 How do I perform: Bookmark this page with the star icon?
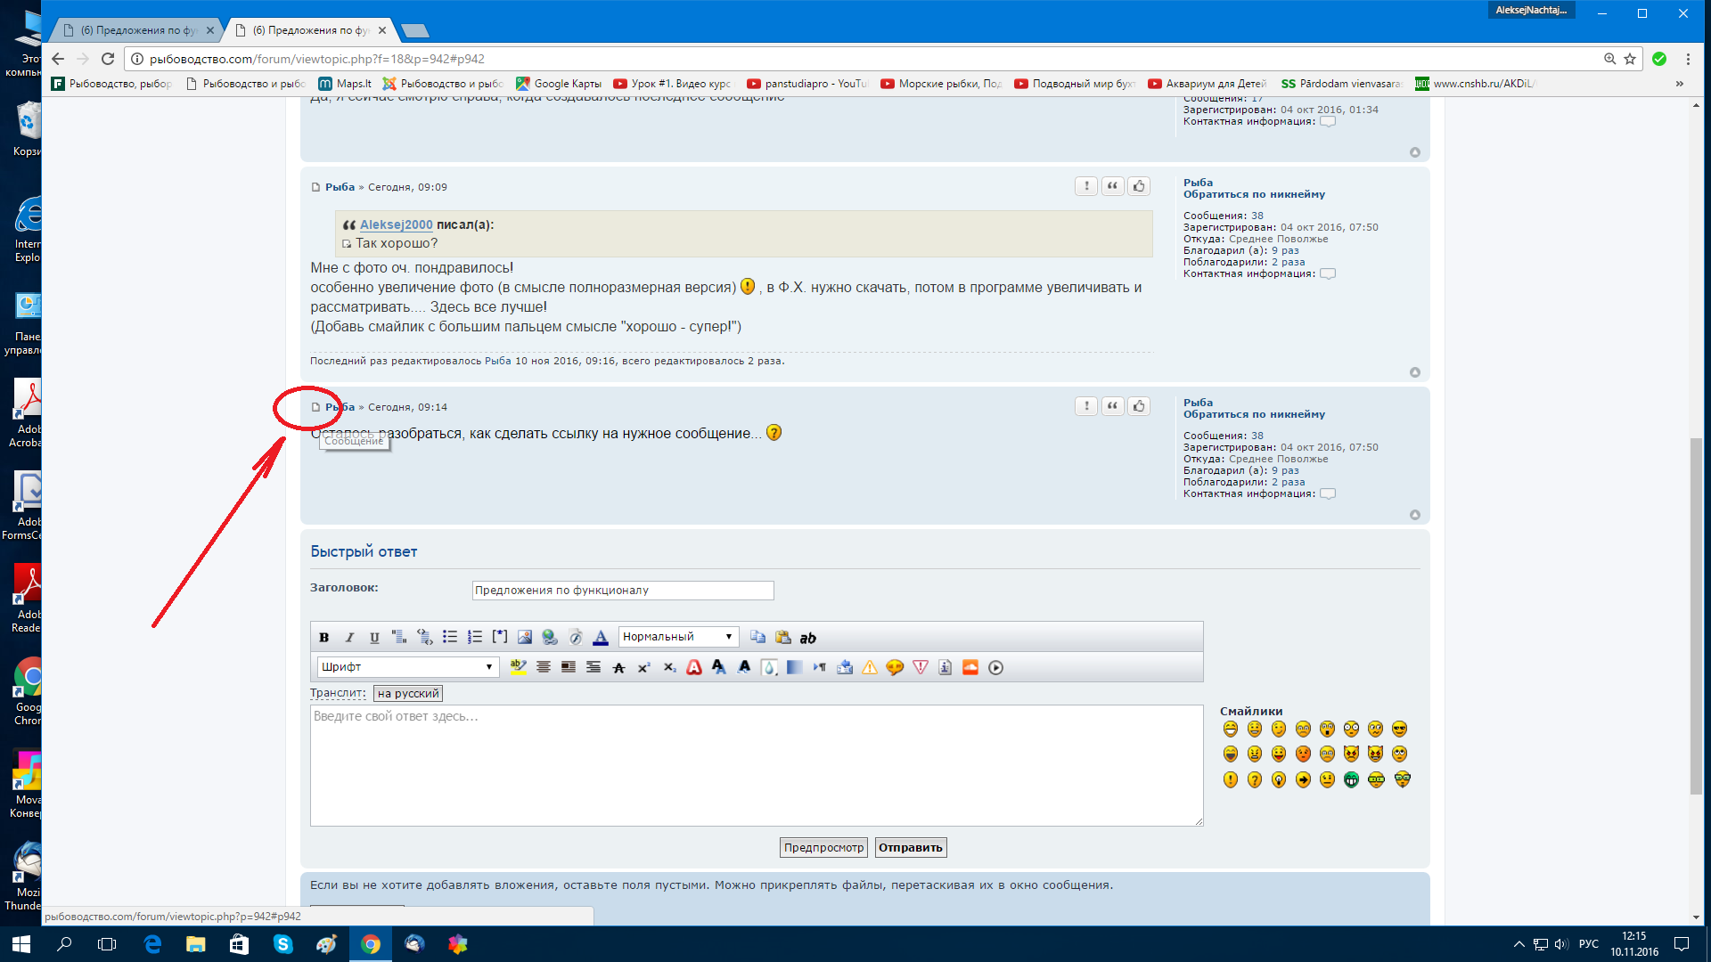tap(1630, 59)
